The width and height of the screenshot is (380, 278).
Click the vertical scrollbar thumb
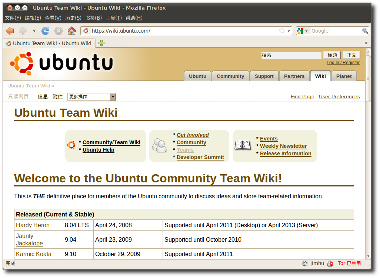click(369, 78)
